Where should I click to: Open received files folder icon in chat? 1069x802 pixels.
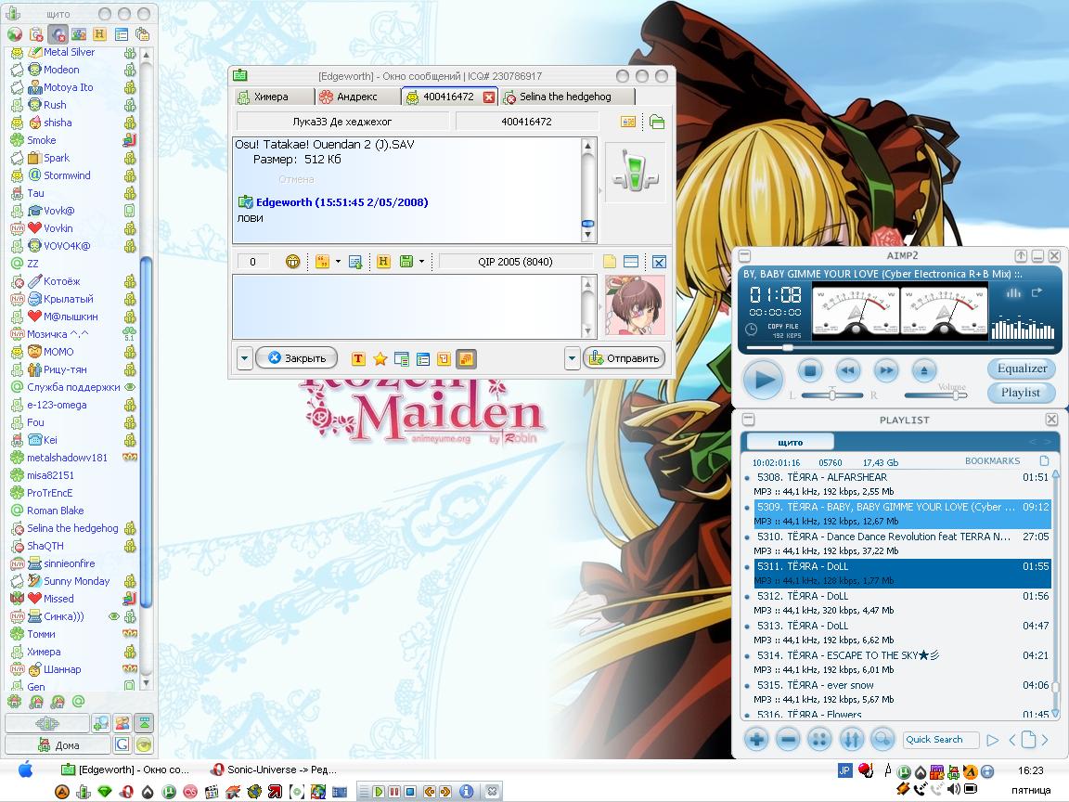click(x=657, y=122)
